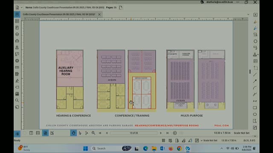This screenshot has width=273, height=153.
Task: Open the Layers panel in left sidebar
Action: (17, 34)
